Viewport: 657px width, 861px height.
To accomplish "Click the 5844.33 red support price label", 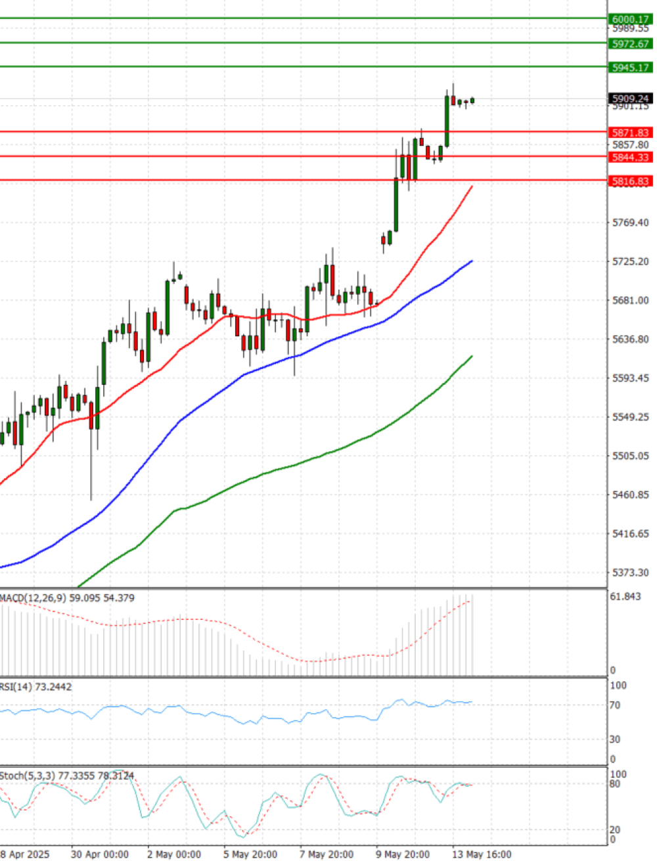I will [x=630, y=157].
